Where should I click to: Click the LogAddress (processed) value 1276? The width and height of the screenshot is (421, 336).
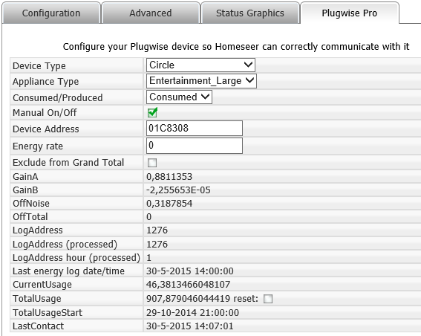point(157,245)
